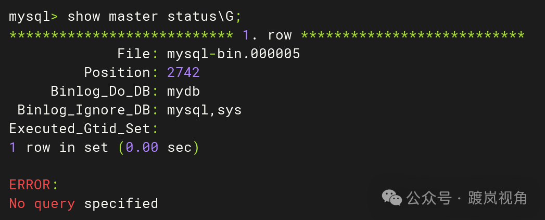Click the 'mysql,sys' ignored databases value
Screen dimensions: 545x220
(x=205, y=111)
